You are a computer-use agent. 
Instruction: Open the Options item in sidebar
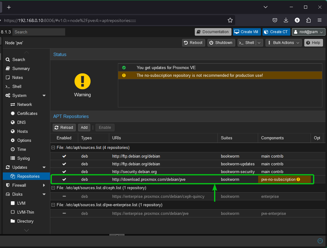click(26, 140)
